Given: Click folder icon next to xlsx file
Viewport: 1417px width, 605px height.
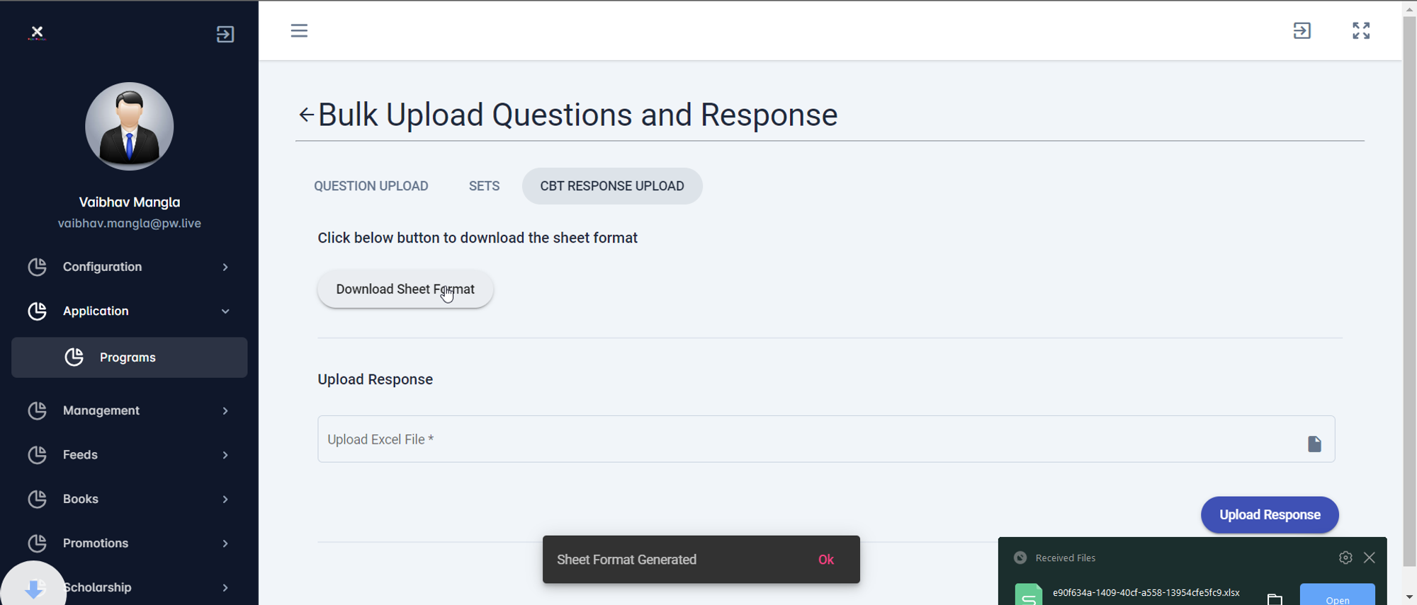Looking at the screenshot, I should [1275, 599].
